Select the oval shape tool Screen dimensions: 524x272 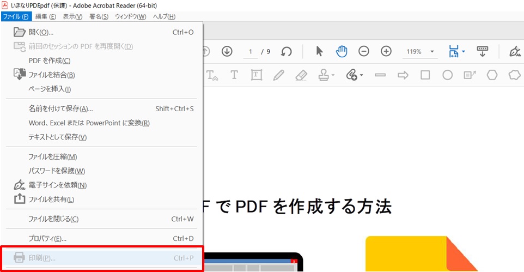(x=448, y=75)
